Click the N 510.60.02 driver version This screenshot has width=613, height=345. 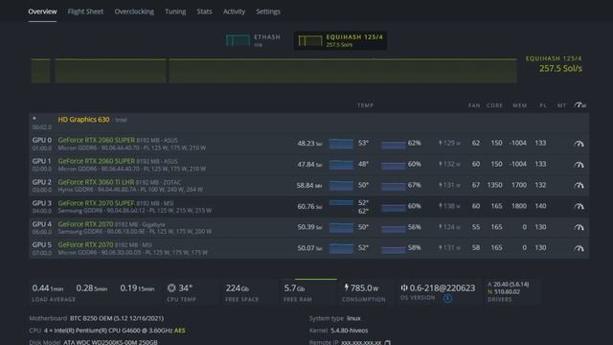(x=504, y=291)
